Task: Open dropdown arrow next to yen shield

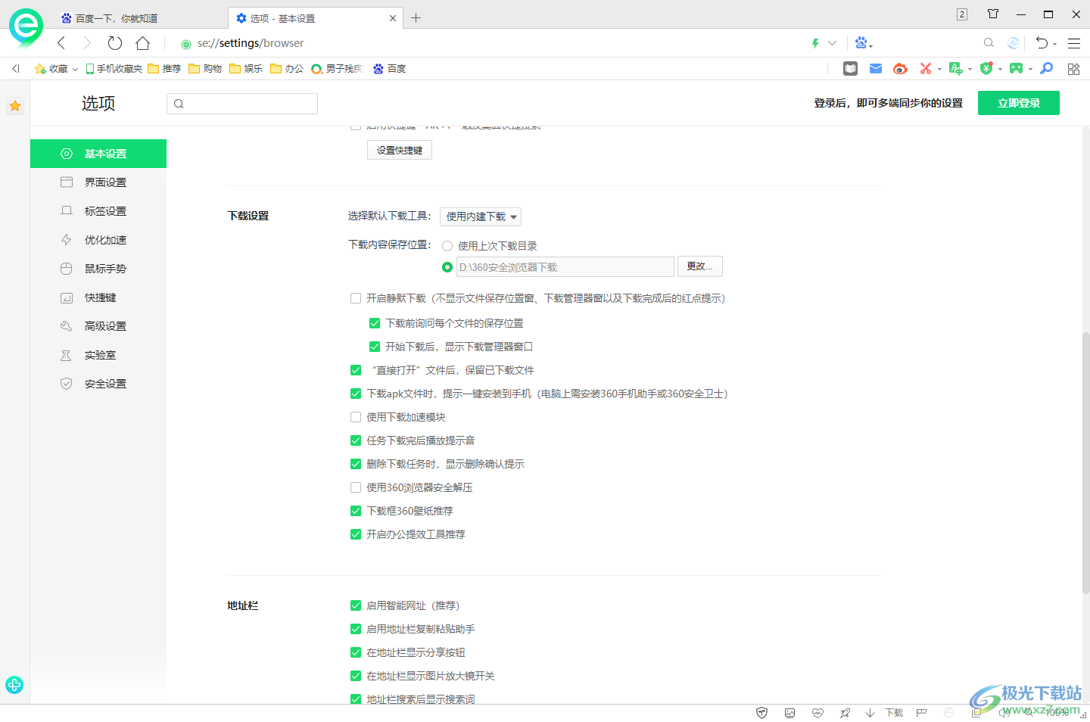Action: [x=1000, y=69]
